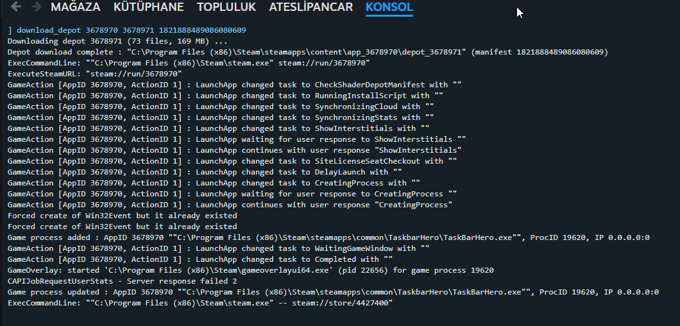Image resolution: width=680 pixels, height=326 pixels.
Task: Open the MAĞAZA tab
Action: point(76,7)
